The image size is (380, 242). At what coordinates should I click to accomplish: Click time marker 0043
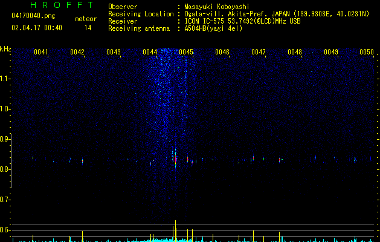pyautogui.click(x=114, y=52)
